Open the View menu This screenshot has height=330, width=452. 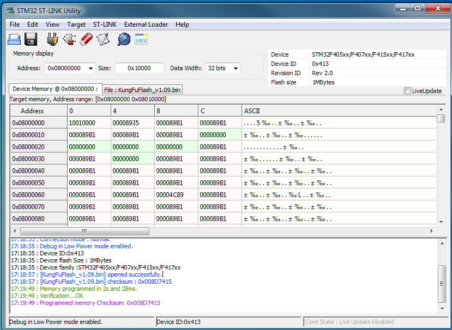52,25
